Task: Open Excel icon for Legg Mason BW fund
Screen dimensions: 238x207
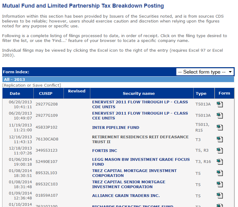Action: click(x=220, y=162)
